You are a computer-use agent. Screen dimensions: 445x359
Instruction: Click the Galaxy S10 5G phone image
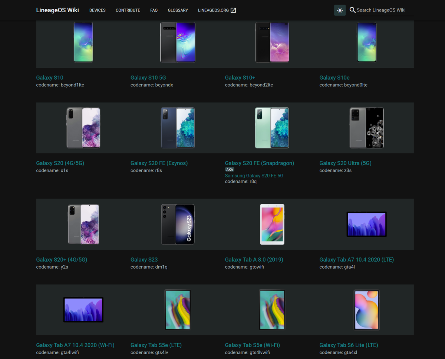tap(178, 42)
